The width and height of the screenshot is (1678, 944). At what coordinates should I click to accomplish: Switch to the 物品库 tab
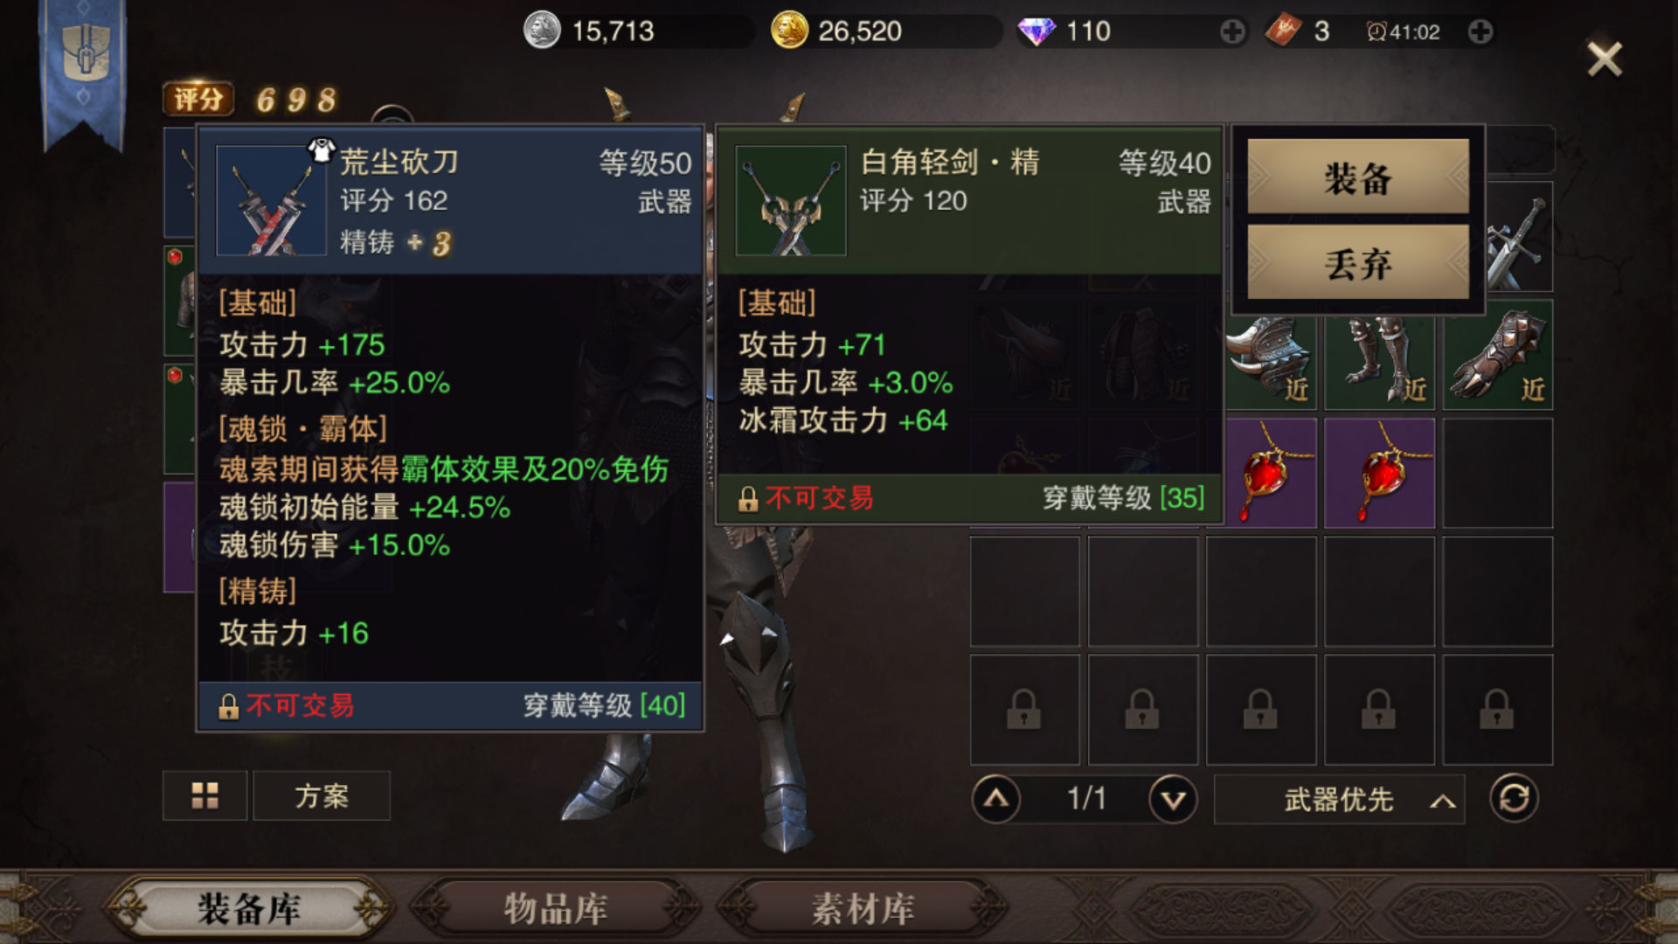coord(555,908)
